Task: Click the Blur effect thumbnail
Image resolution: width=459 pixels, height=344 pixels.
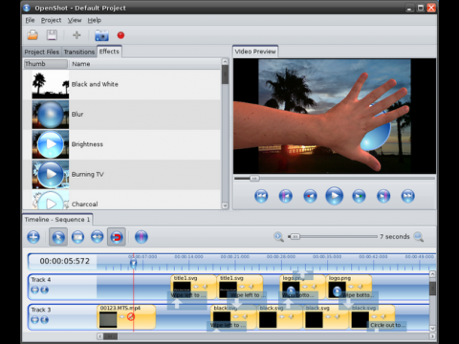Action: [x=51, y=115]
